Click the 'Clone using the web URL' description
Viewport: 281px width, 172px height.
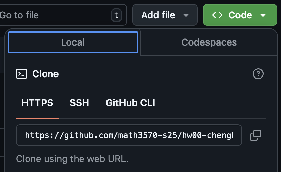click(x=72, y=159)
